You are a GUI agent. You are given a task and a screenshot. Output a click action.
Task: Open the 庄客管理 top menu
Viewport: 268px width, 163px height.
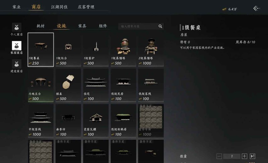pos(86,7)
